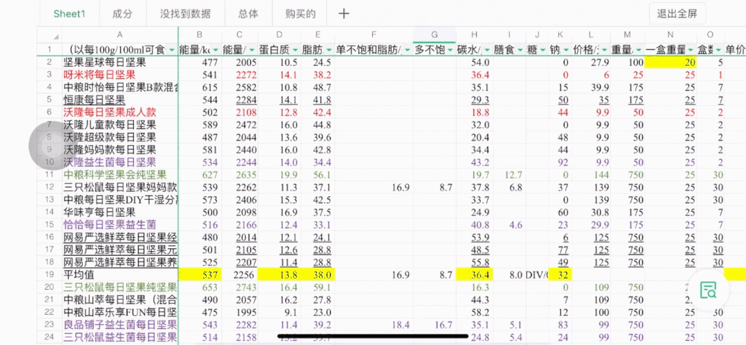Select cell 58.2 in column H
The image size is (746, 345).
pos(475,312)
